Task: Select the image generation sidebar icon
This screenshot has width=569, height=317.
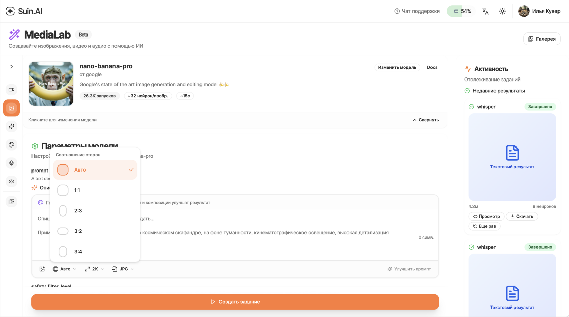Action: (x=12, y=108)
